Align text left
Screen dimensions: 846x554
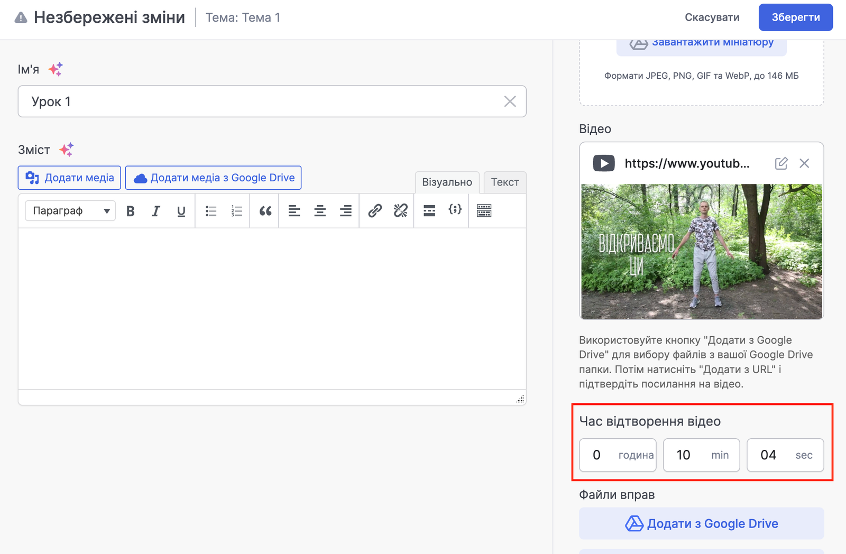pyautogui.click(x=294, y=211)
